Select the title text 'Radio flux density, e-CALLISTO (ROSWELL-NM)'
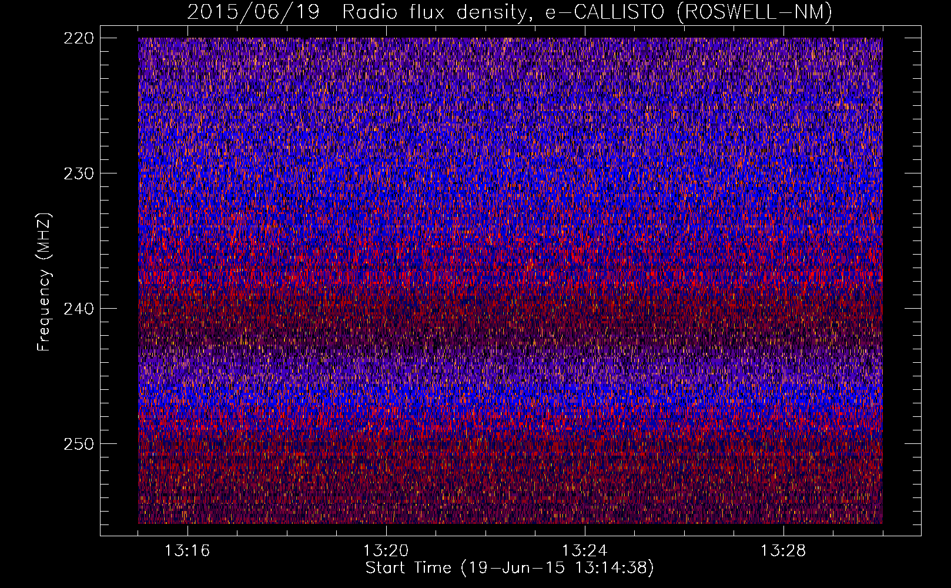 tap(587, 12)
